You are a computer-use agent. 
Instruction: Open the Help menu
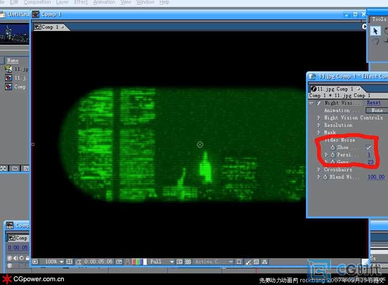click(164, 2)
